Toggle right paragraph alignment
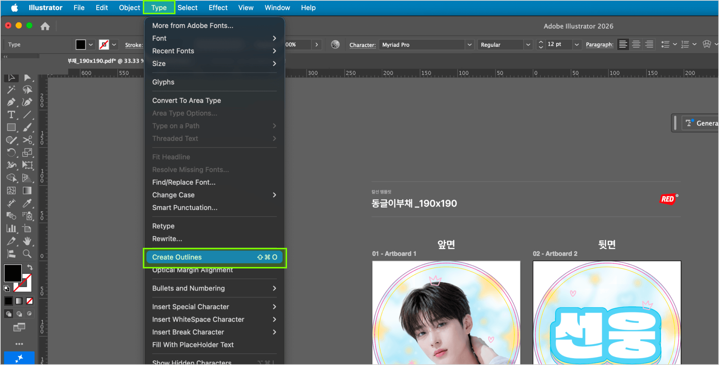This screenshot has width=719, height=365. pos(649,44)
